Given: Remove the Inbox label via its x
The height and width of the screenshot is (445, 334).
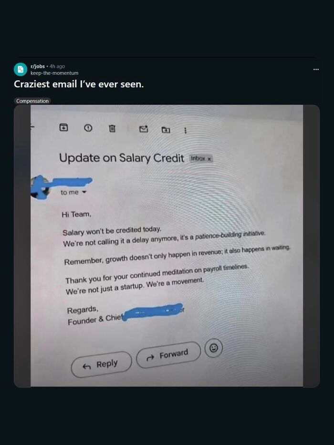Looking at the screenshot, I should click(x=209, y=159).
